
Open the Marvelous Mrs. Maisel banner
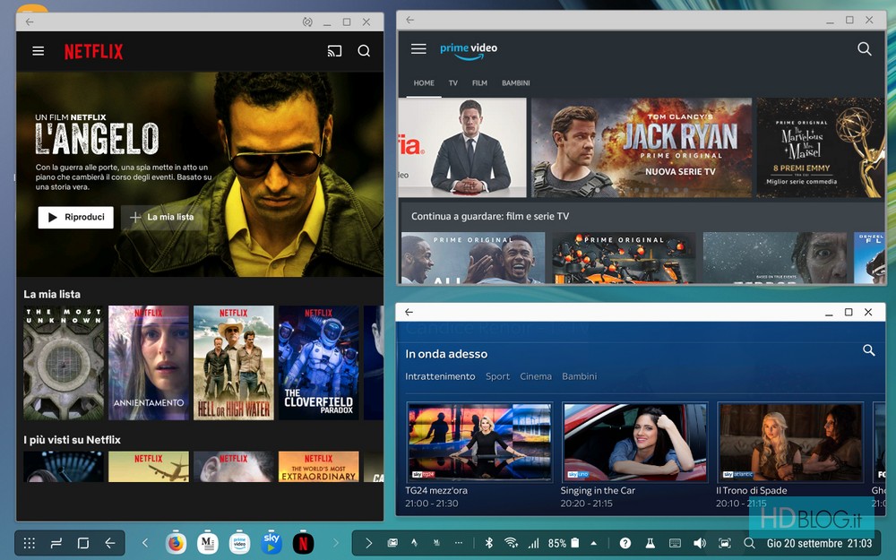821,148
